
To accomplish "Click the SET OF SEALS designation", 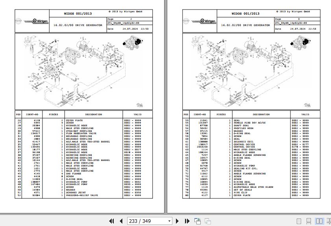I will coord(243,190).
